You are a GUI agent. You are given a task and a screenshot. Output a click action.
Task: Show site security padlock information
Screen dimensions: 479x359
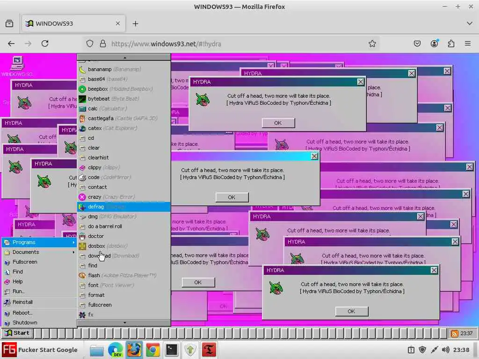103,43
